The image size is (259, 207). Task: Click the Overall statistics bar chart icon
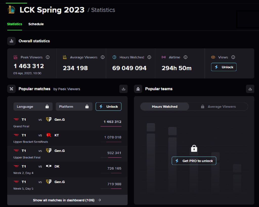(11, 41)
